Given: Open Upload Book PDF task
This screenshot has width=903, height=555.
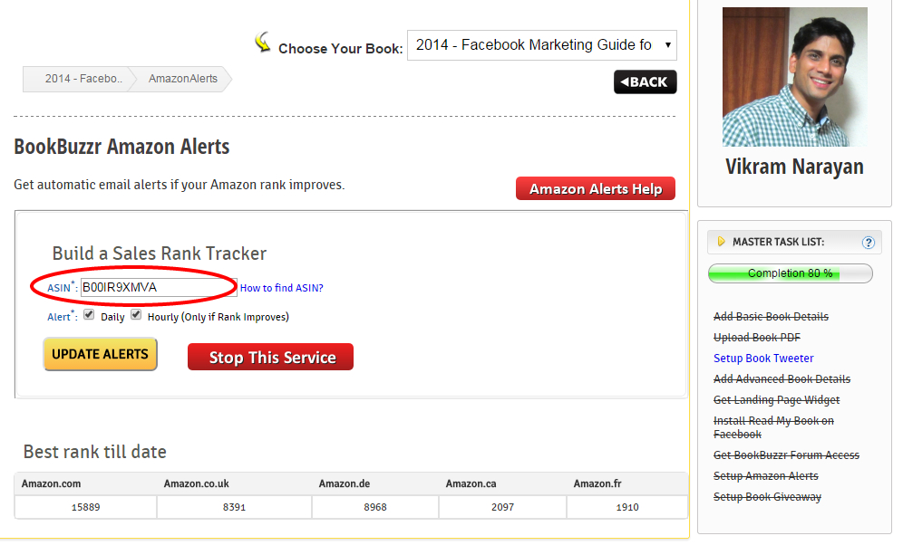Looking at the screenshot, I should 757,338.
